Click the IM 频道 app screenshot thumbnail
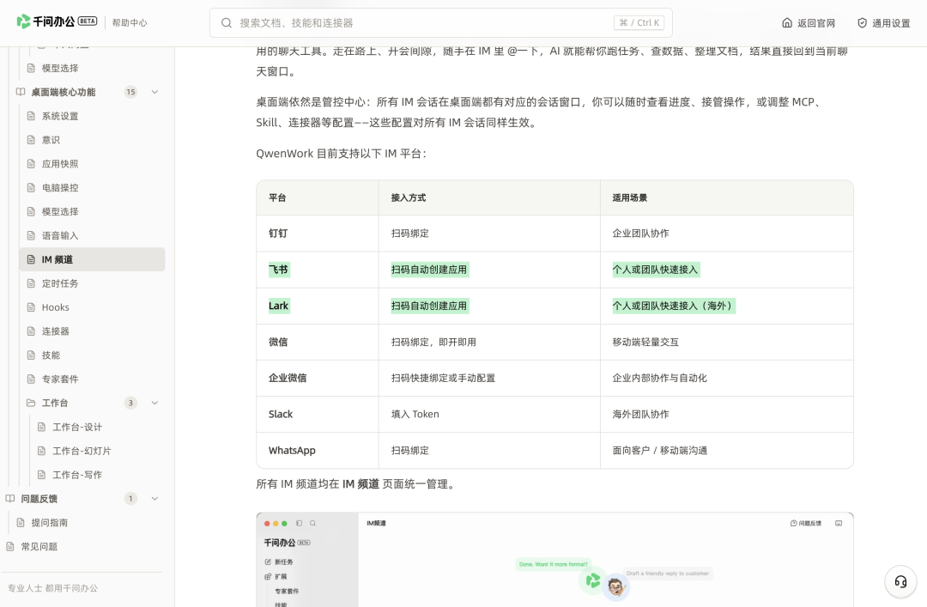This screenshot has height=607, width=927. click(x=554, y=560)
